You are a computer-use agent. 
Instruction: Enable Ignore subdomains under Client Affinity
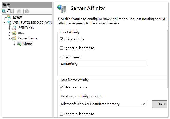pos(62,48)
